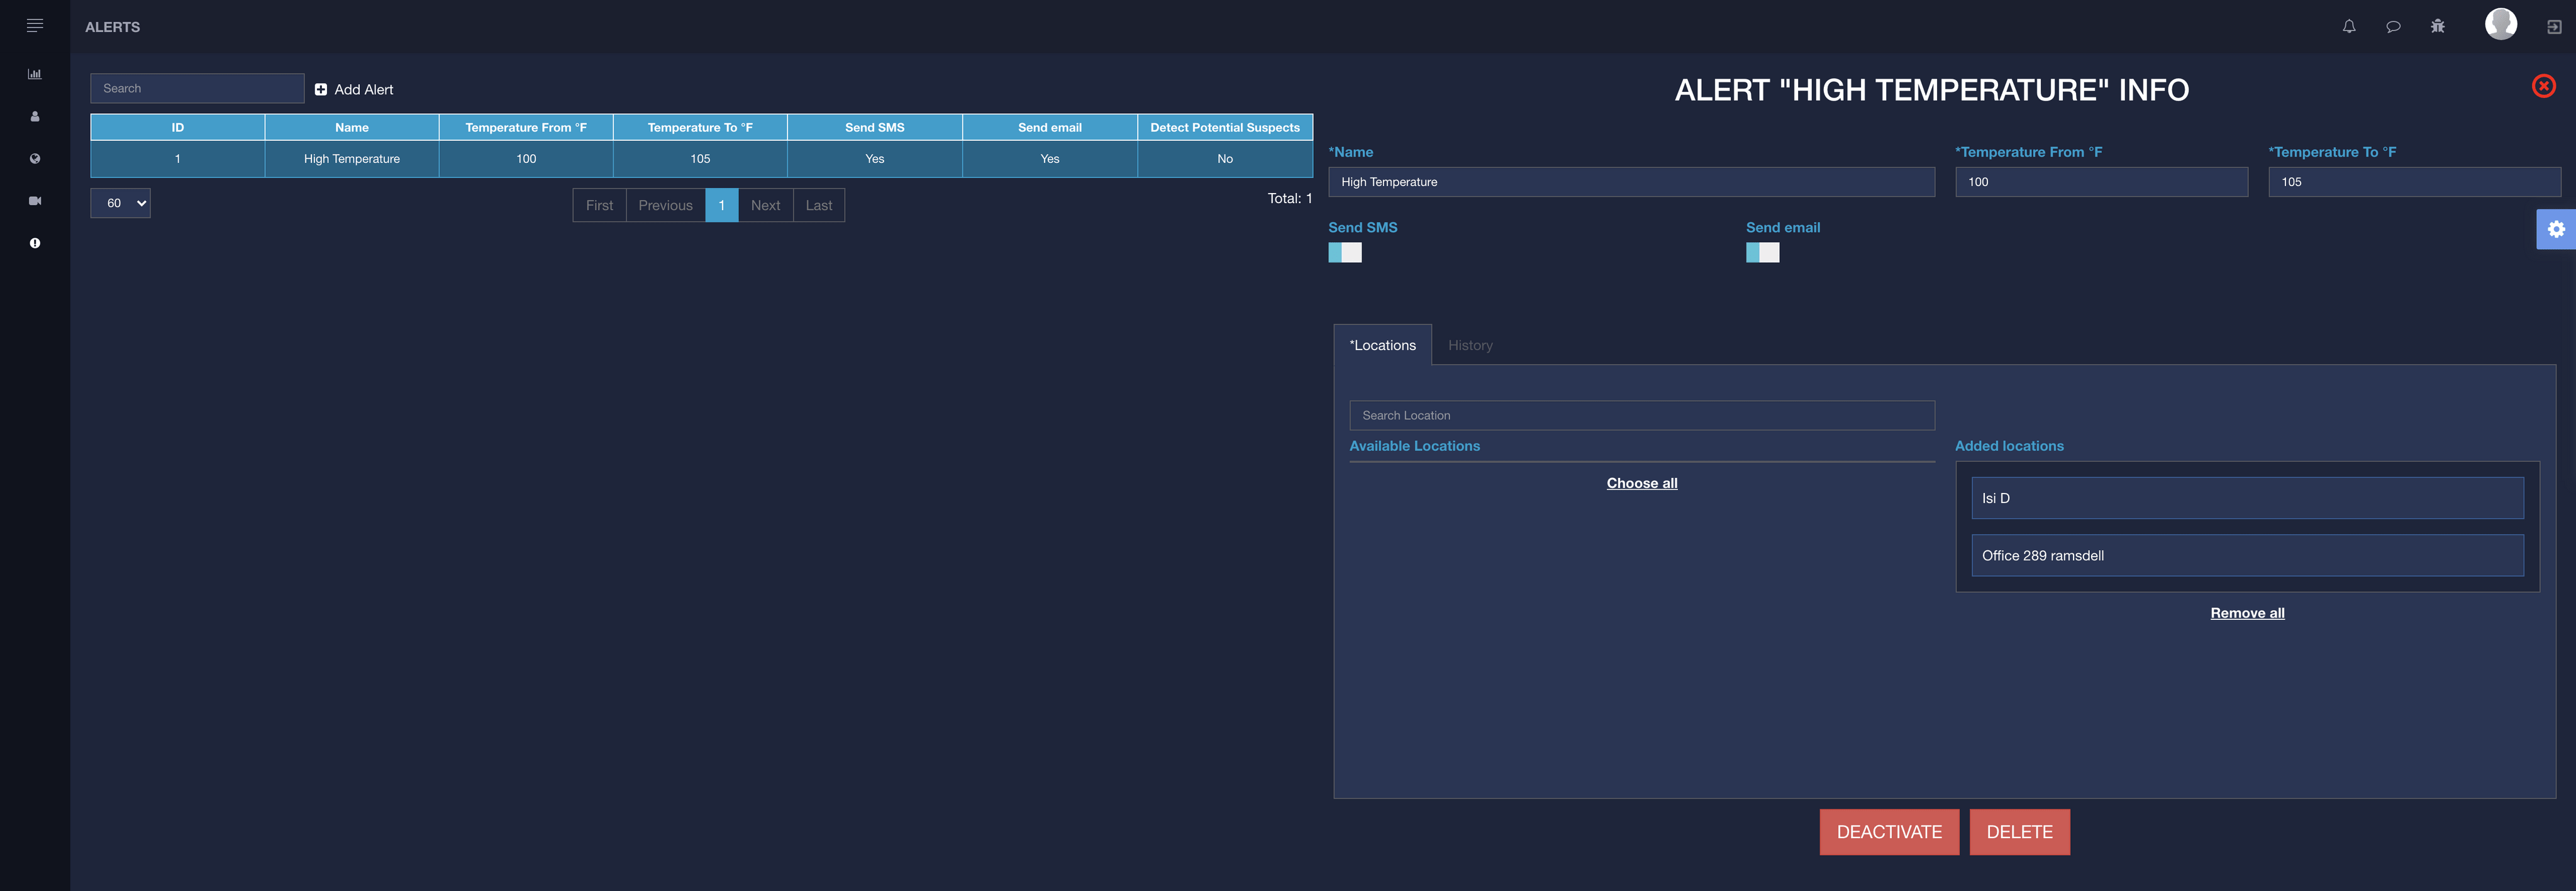Toggle the hamburger sidebar menu
Screen dimensions: 2576x891
[35, 26]
